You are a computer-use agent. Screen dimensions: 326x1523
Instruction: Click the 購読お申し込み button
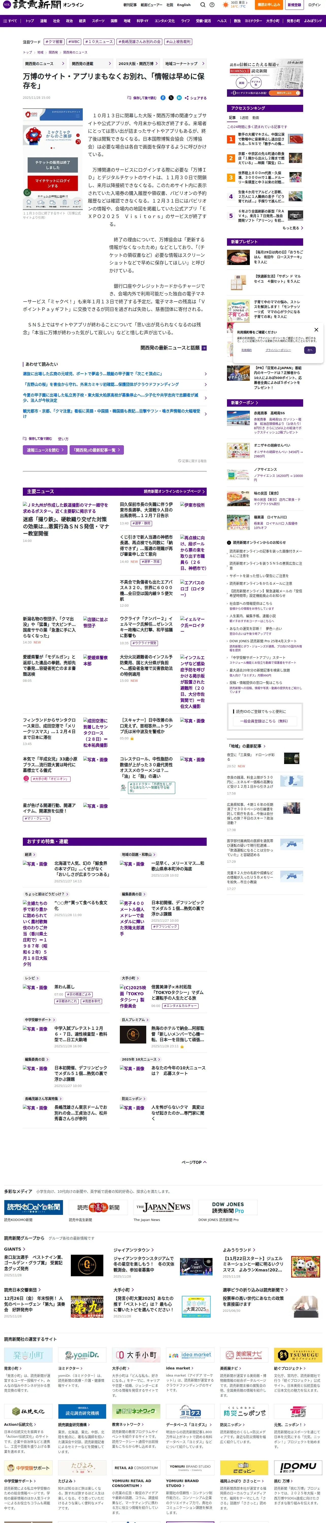(x=269, y=5)
